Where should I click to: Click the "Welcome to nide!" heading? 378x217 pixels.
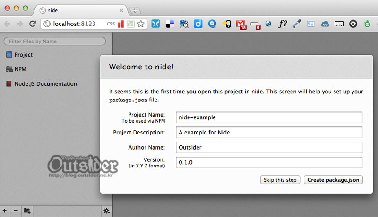click(x=141, y=67)
